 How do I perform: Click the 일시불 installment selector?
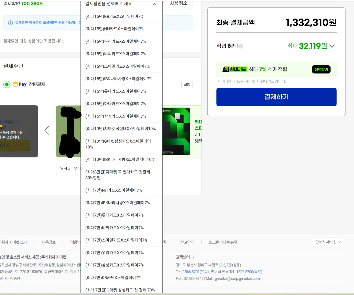tap(68, 168)
